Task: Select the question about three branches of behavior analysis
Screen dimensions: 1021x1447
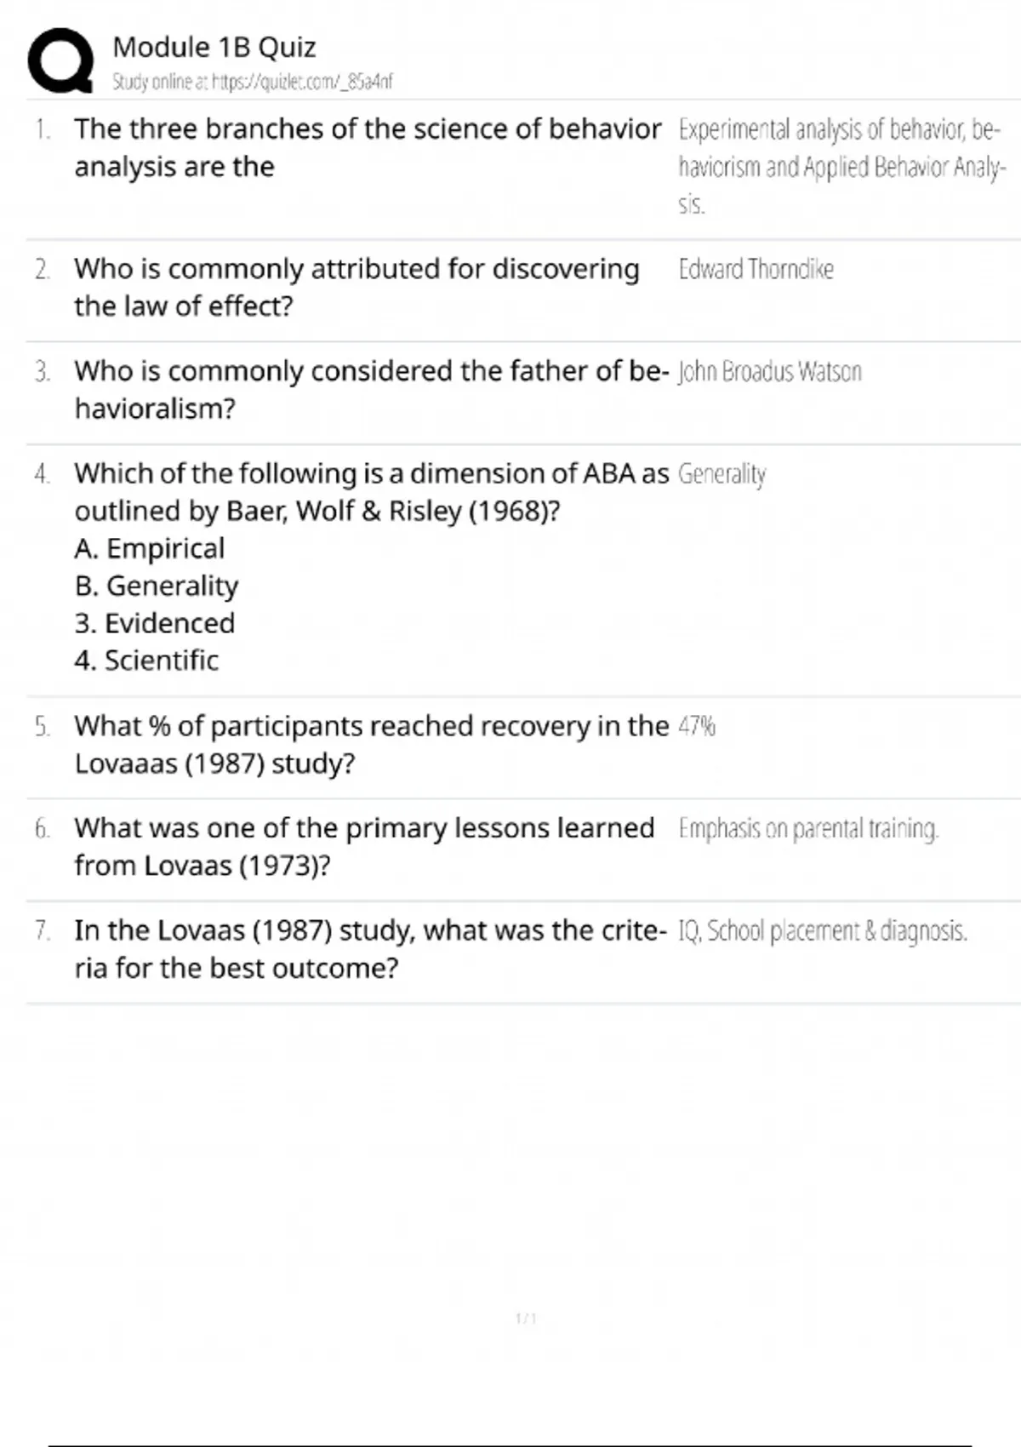Action: click(x=367, y=147)
